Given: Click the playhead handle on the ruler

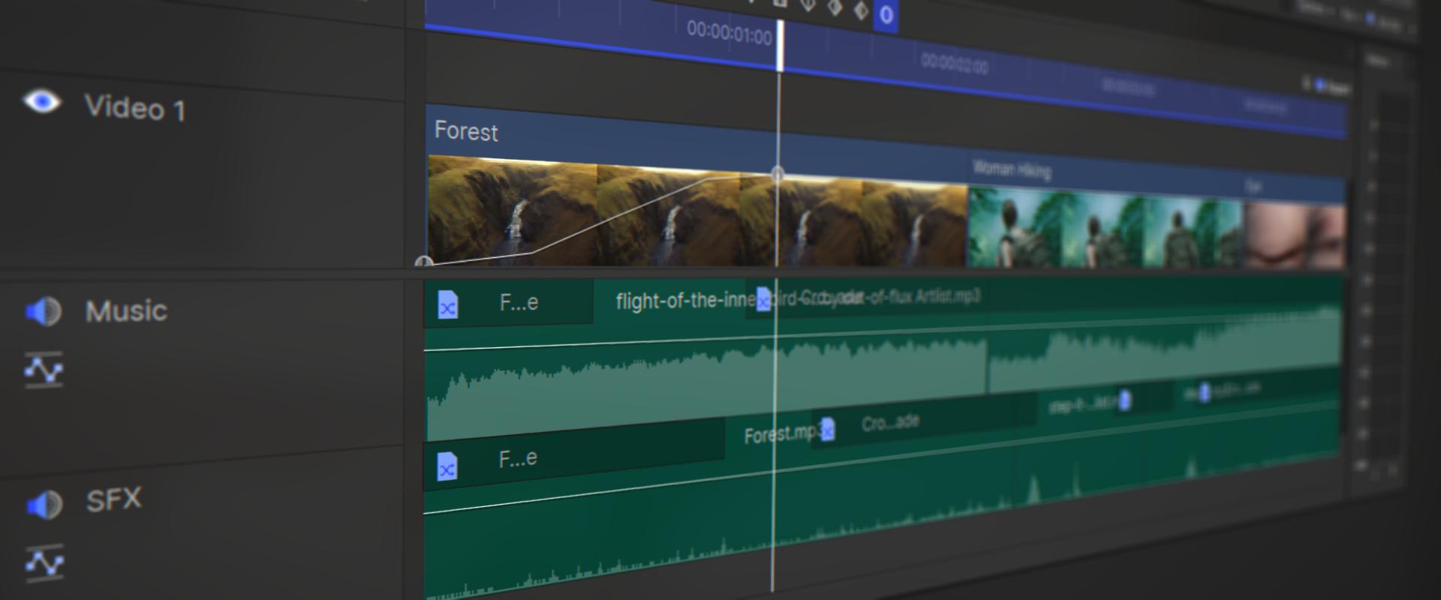Looking at the screenshot, I should pos(781,45).
